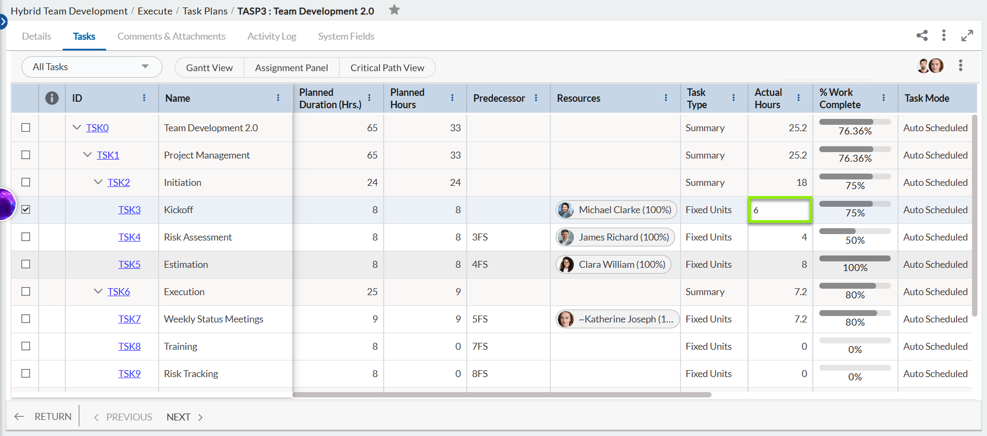Go to the NEXT record

[x=185, y=417]
